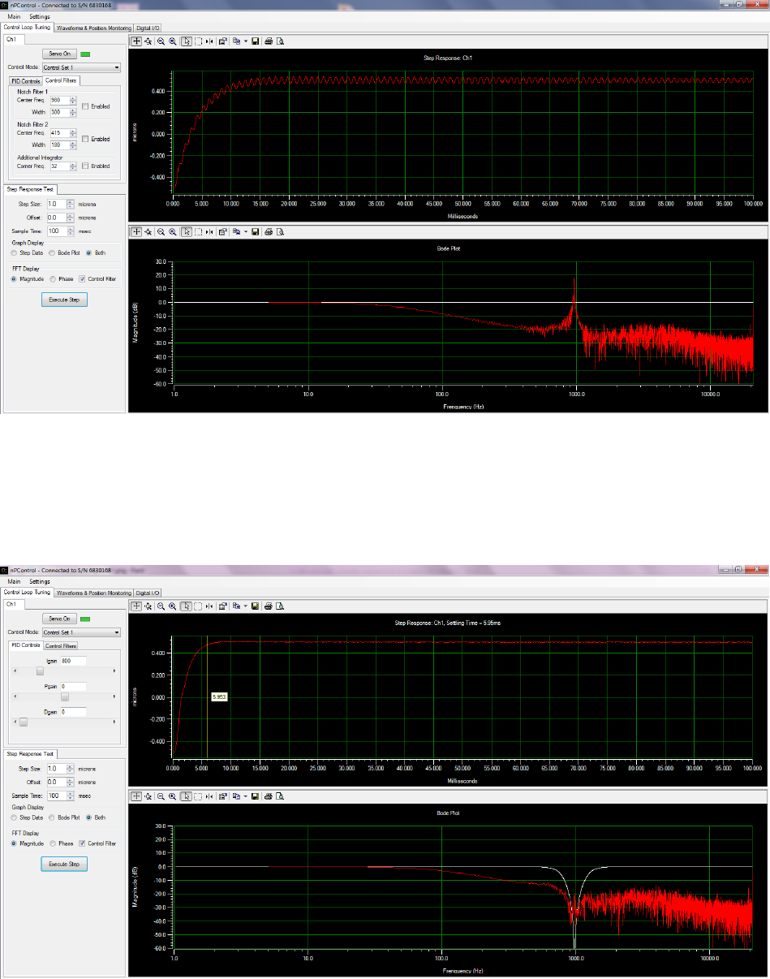Print preview icon above Step Response chart, Control Filters window
This screenshot has height=979, width=770.
(x=280, y=41)
